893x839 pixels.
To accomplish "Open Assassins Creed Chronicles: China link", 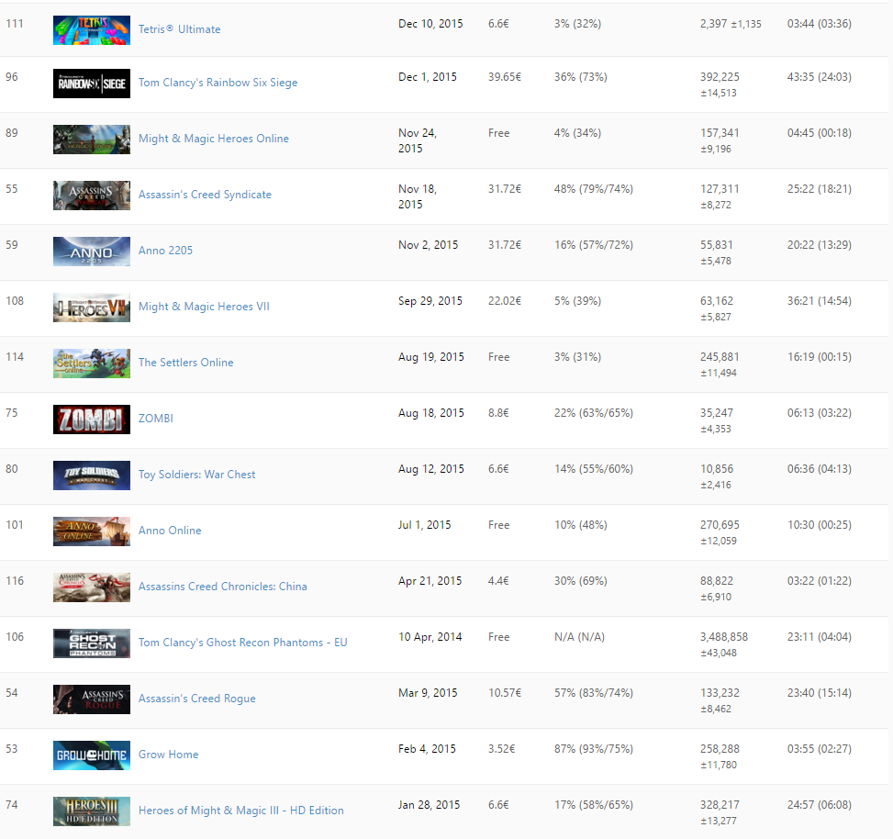I will tap(223, 586).
